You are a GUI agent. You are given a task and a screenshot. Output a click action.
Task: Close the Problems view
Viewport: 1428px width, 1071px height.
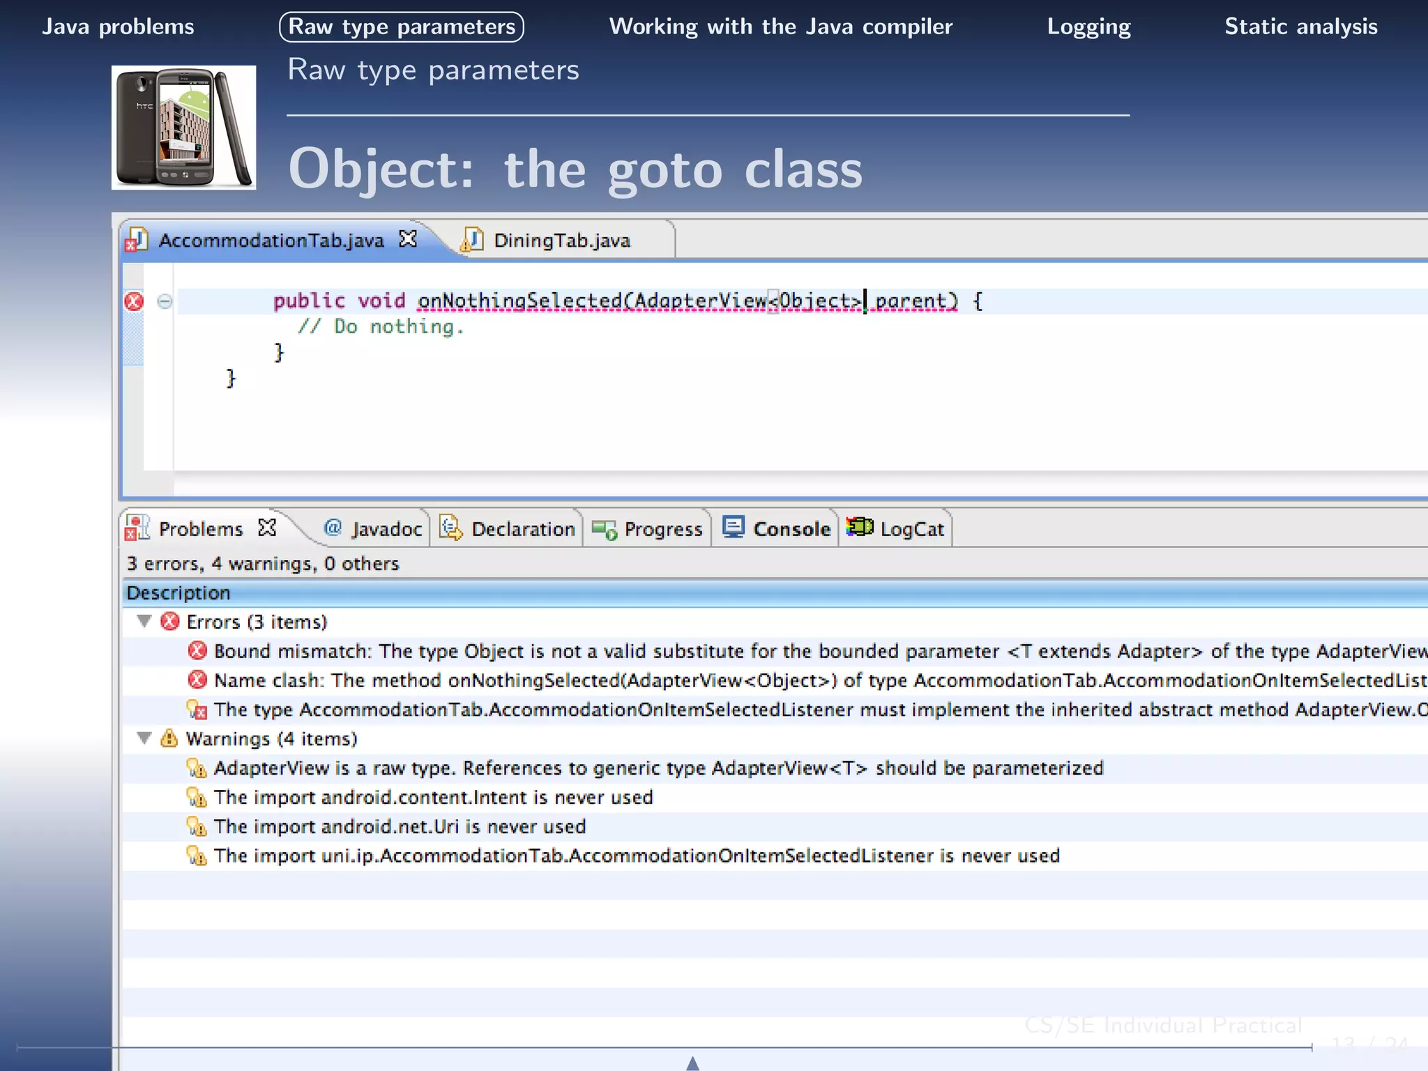(x=267, y=528)
